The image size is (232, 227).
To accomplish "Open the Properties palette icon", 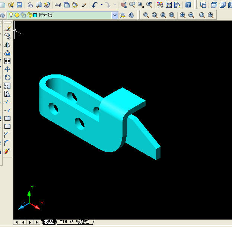I will pyautogui.click(x=160, y=5).
